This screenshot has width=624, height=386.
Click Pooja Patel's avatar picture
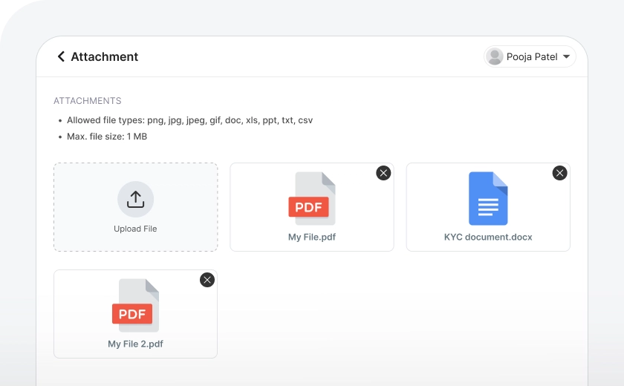pos(495,56)
